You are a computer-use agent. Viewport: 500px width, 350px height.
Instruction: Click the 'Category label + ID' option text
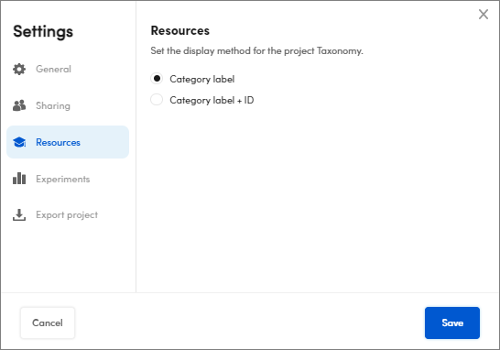coord(212,100)
